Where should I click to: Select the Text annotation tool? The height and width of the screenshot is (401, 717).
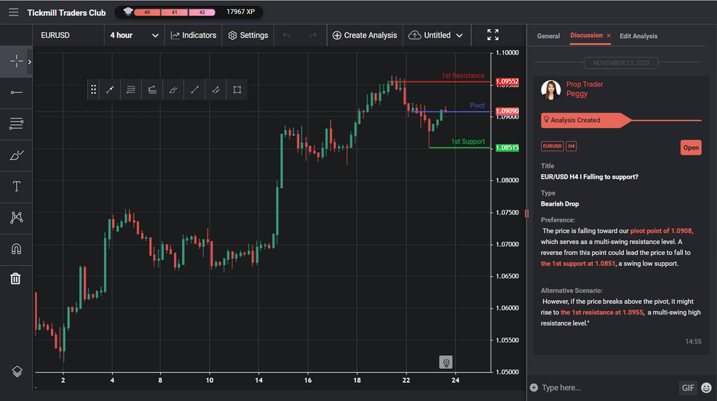coord(16,186)
